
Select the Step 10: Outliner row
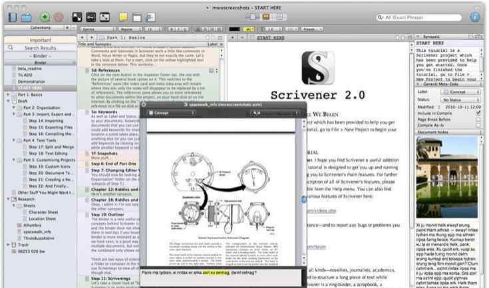(108, 214)
